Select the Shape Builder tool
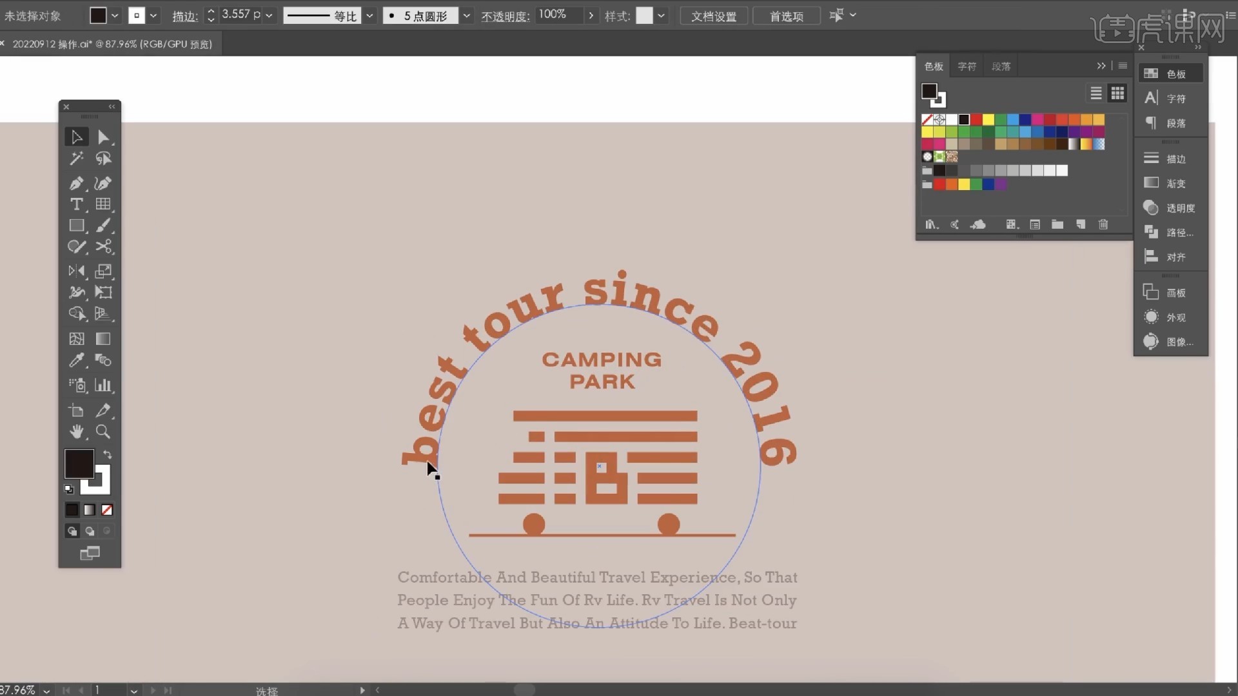Image resolution: width=1238 pixels, height=696 pixels. 77,313
